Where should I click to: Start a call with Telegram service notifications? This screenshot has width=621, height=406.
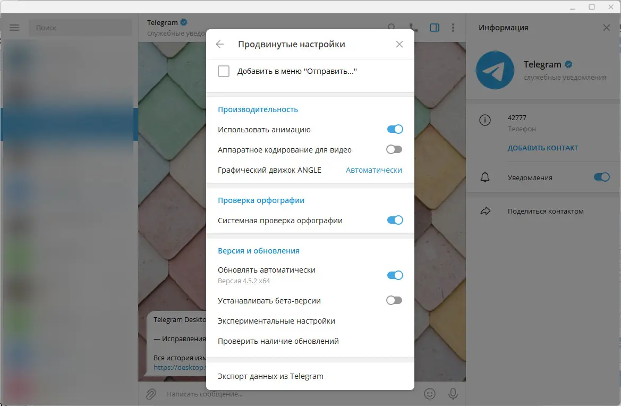[x=413, y=27]
